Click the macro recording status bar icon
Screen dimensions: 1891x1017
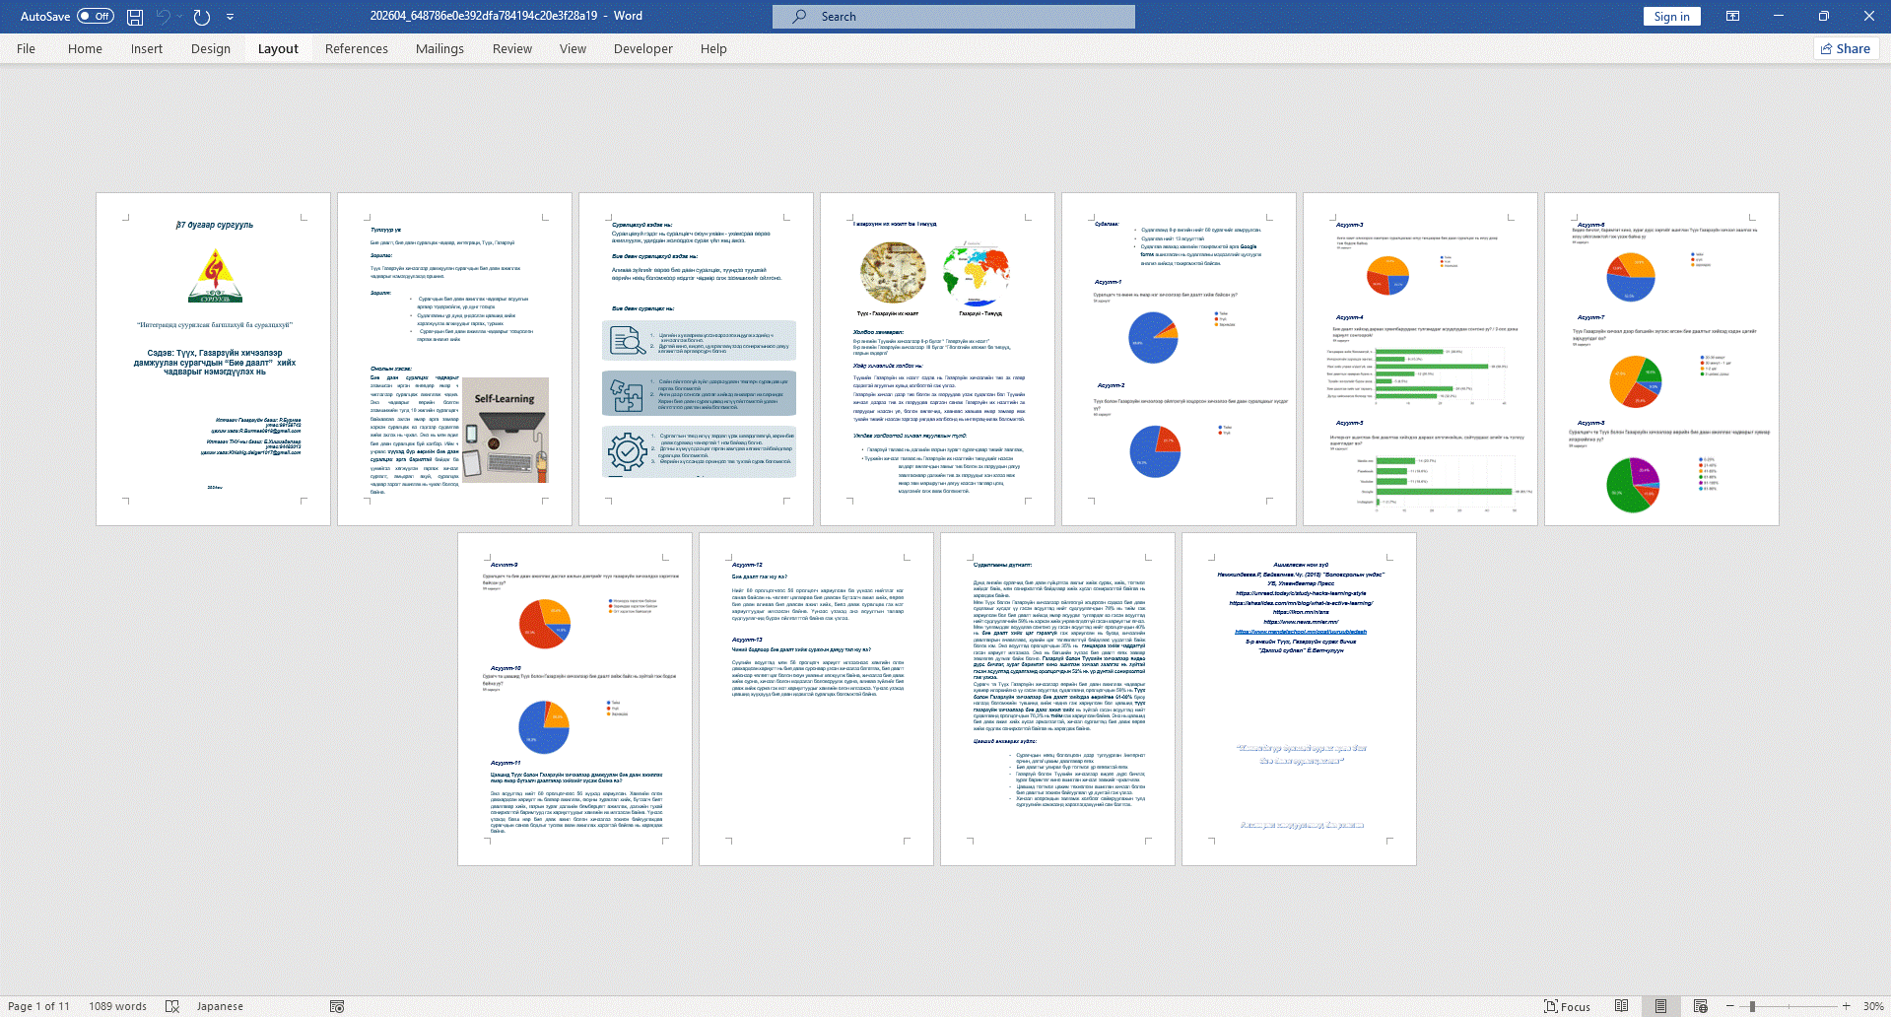click(x=337, y=1006)
